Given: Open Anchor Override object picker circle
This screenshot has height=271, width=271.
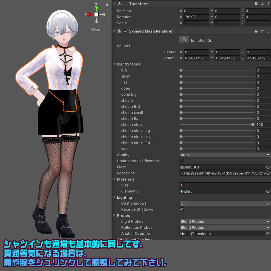Looking at the screenshot, I should (x=268, y=234).
